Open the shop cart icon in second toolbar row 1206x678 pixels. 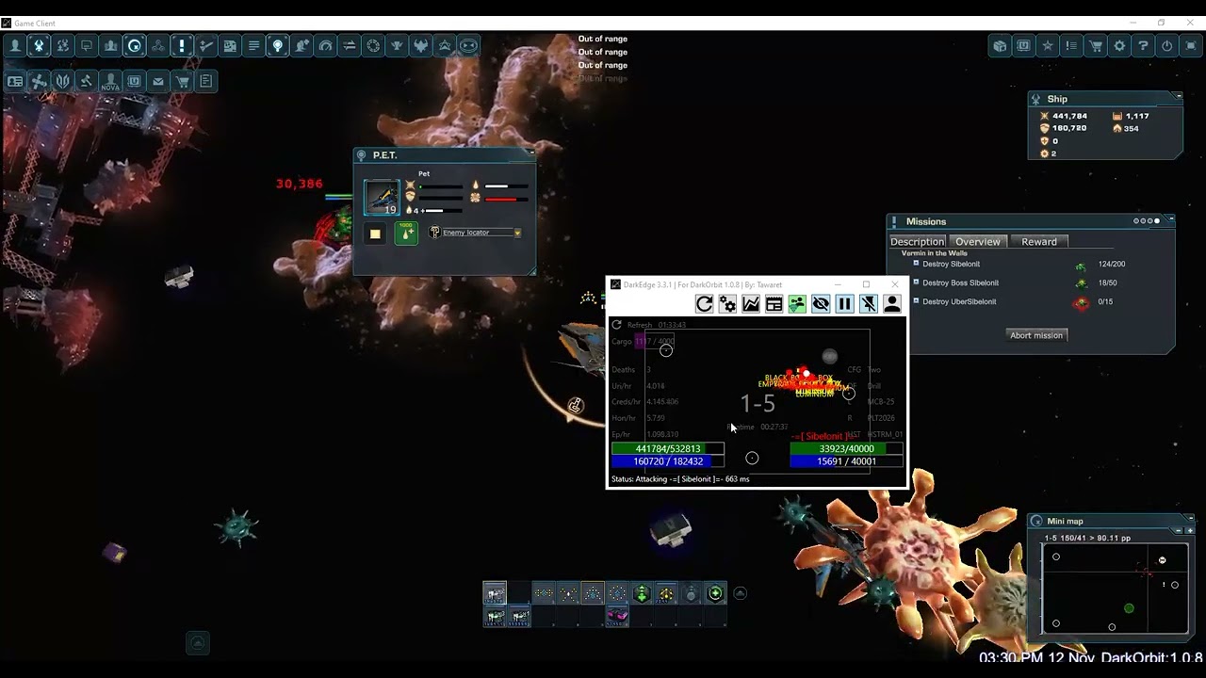183,81
